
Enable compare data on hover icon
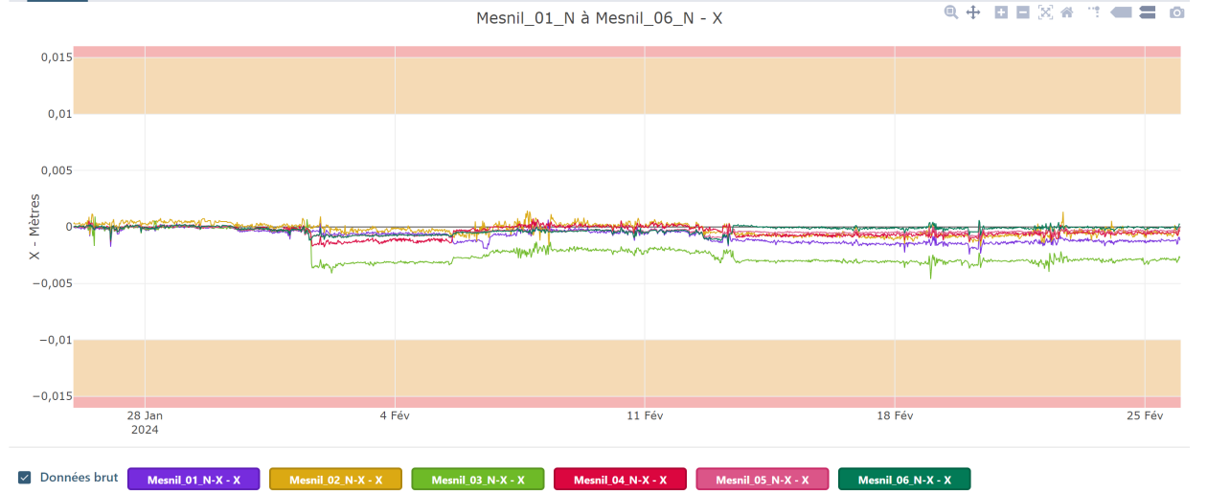[1148, 12]
